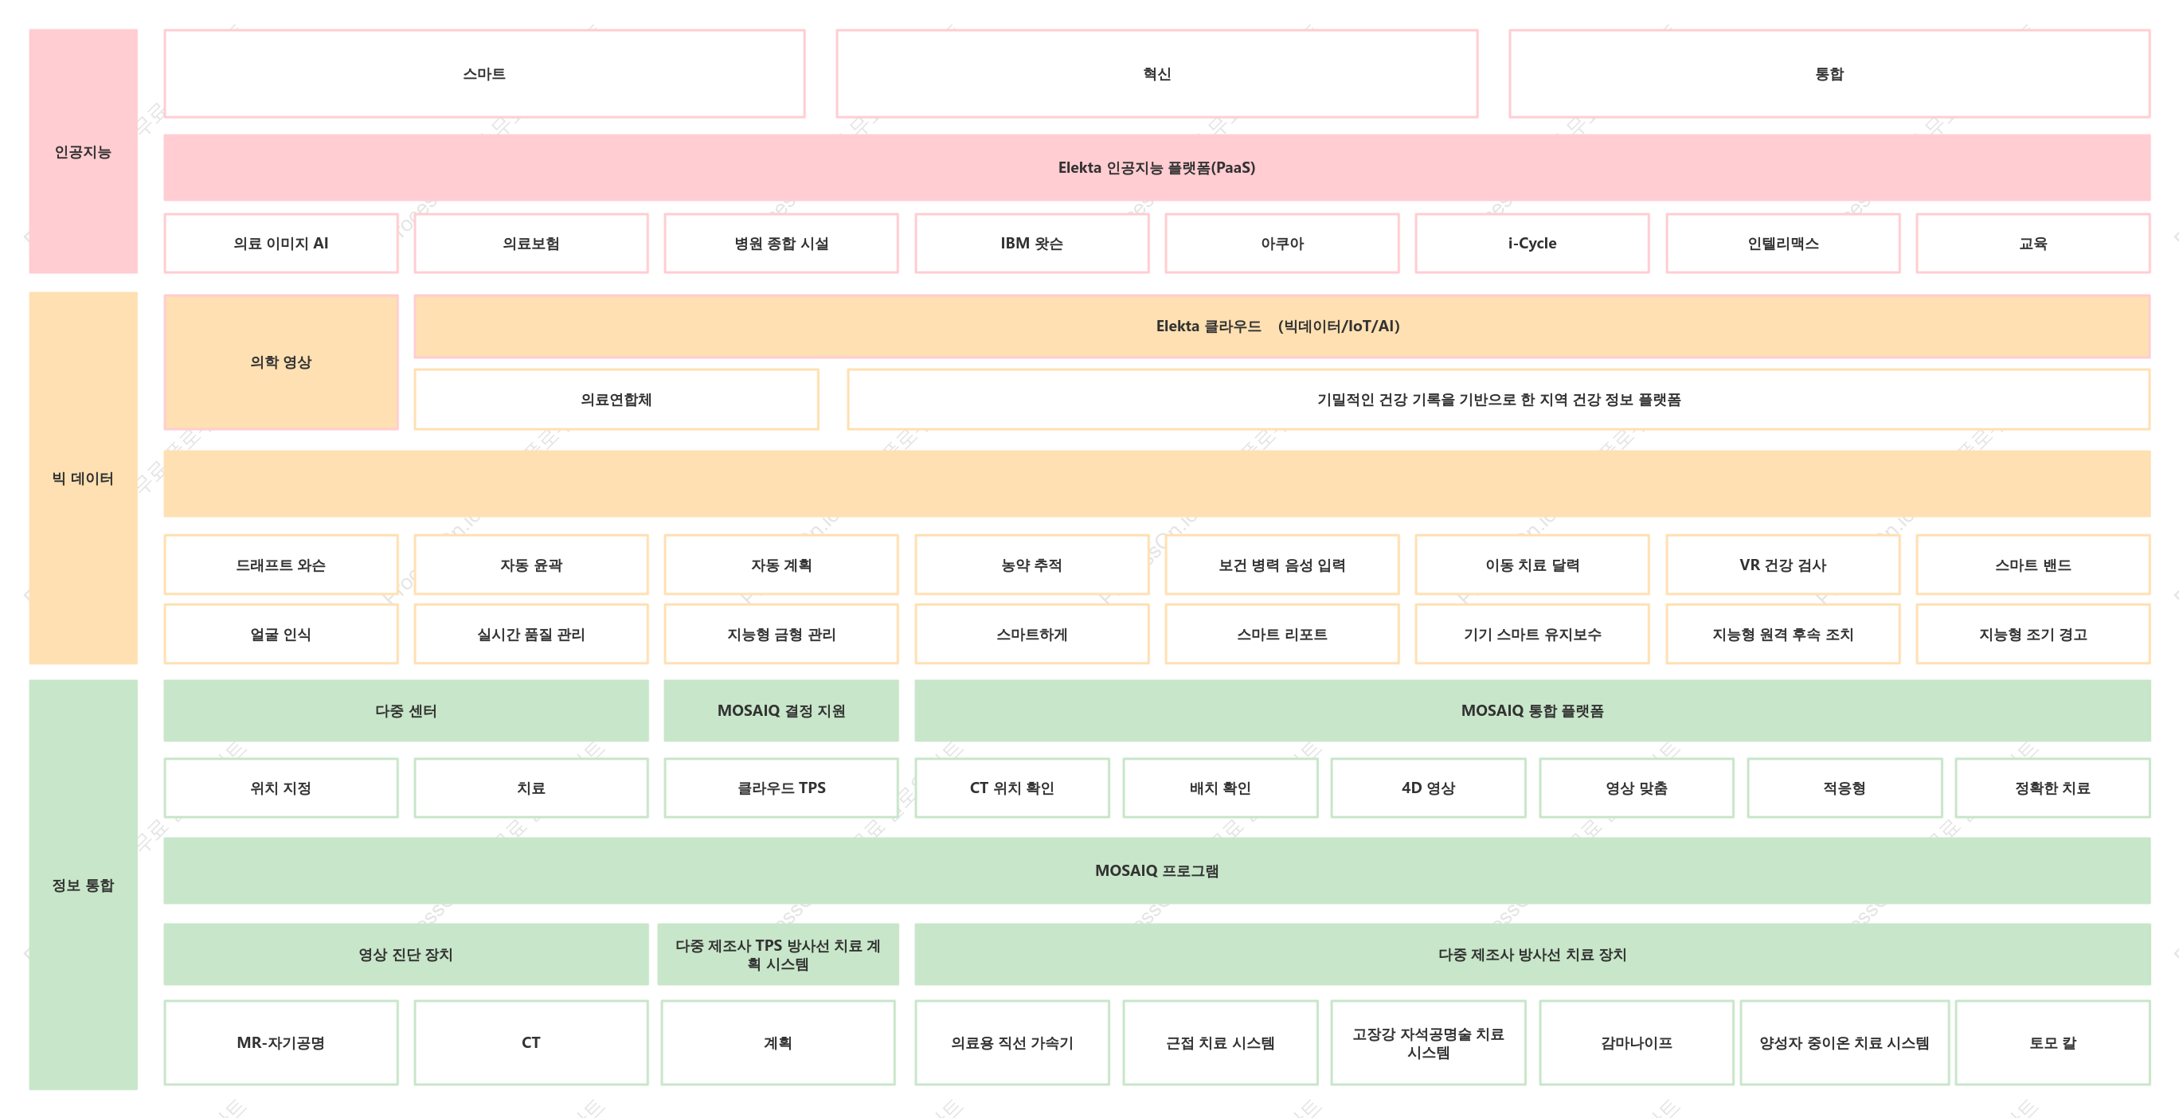2179x1118 pixels.
Task: Select the 의료용 직선 가속기 box
Action: click(1011, 1042)
